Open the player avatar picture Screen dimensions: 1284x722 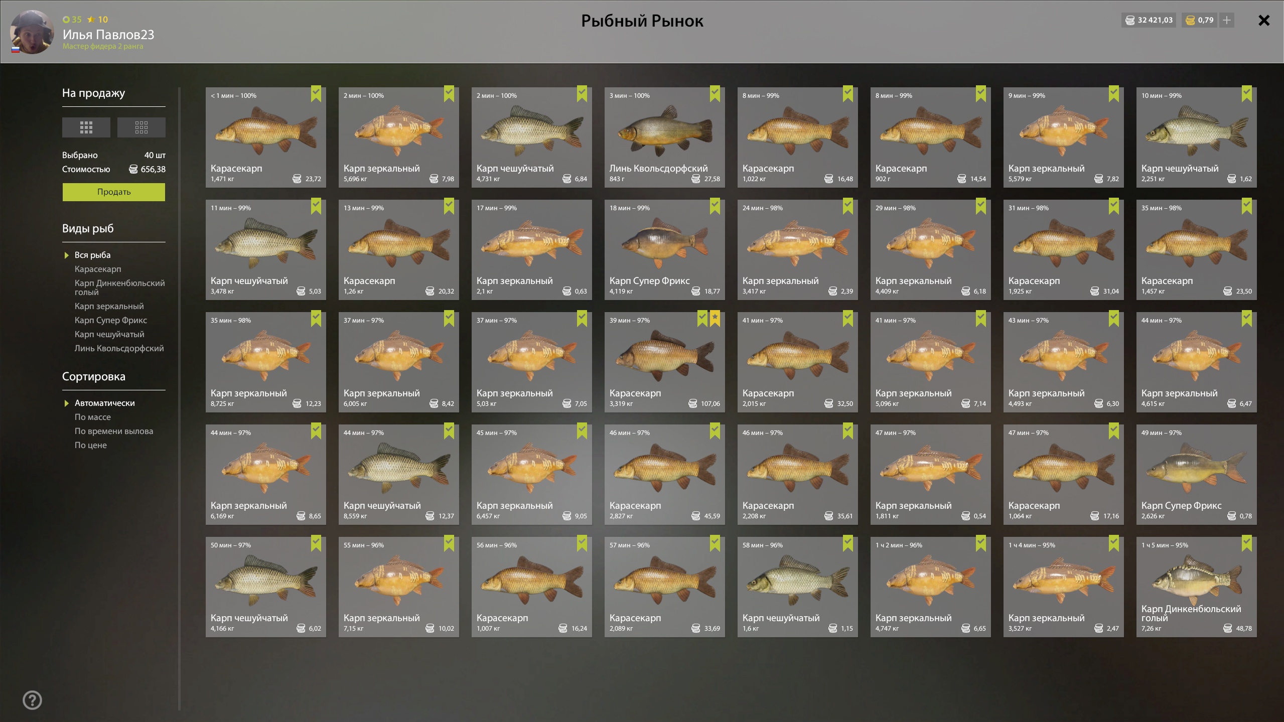32,32
